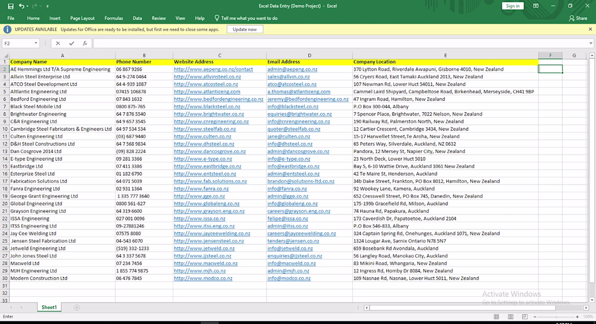Click inside the formula bar input
Screen dimensions: 596x324
[x=340, y=43]
